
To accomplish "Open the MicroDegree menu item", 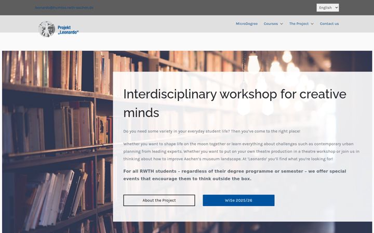I will (x=247, y=24).
